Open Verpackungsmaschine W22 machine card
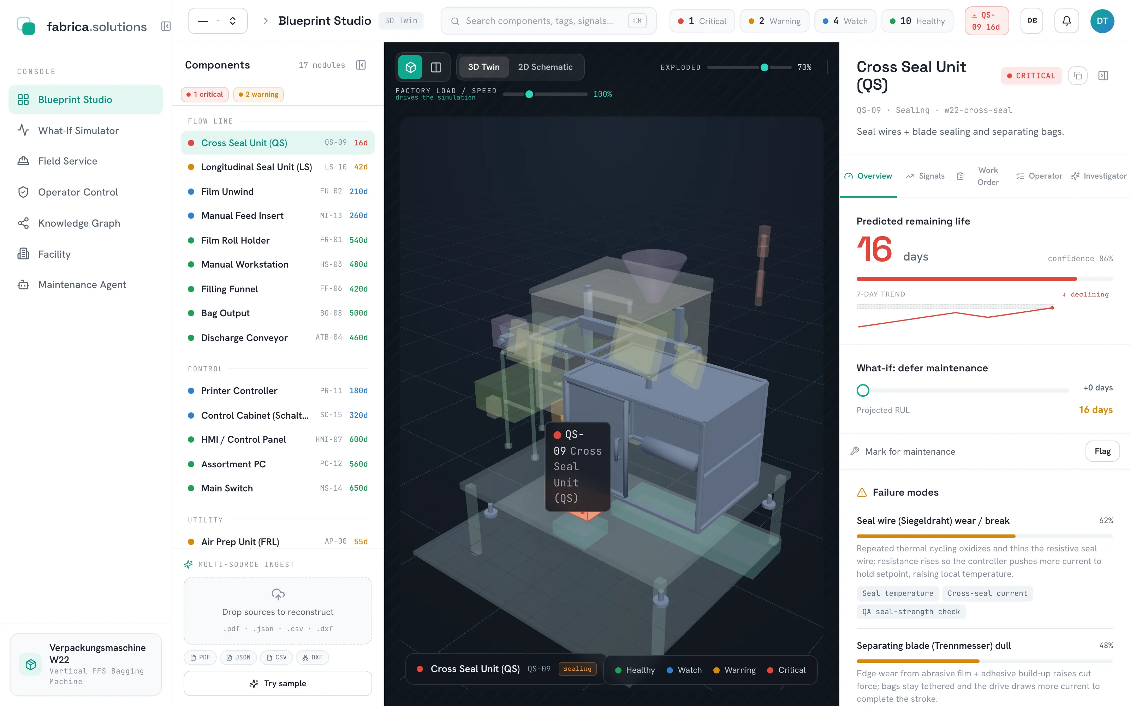This screenshot has width=1130, height=706. (x=86, y=664)
